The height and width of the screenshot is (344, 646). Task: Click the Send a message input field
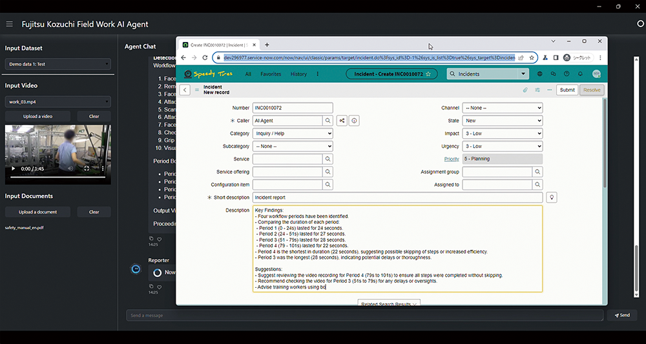coord(365,316)
